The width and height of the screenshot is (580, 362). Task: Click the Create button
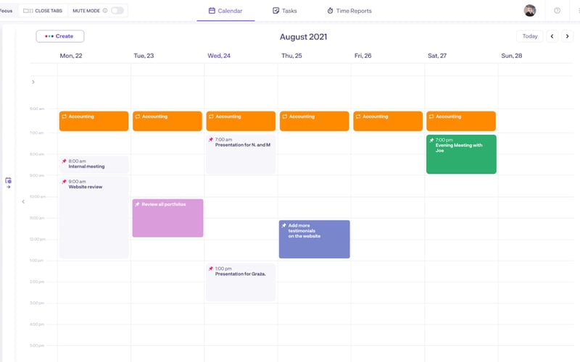coord(60,36)
